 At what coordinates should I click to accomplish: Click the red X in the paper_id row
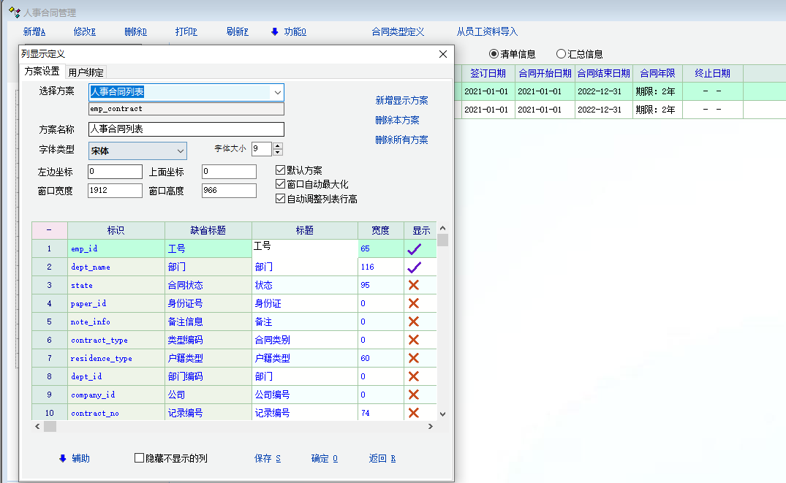414,303
